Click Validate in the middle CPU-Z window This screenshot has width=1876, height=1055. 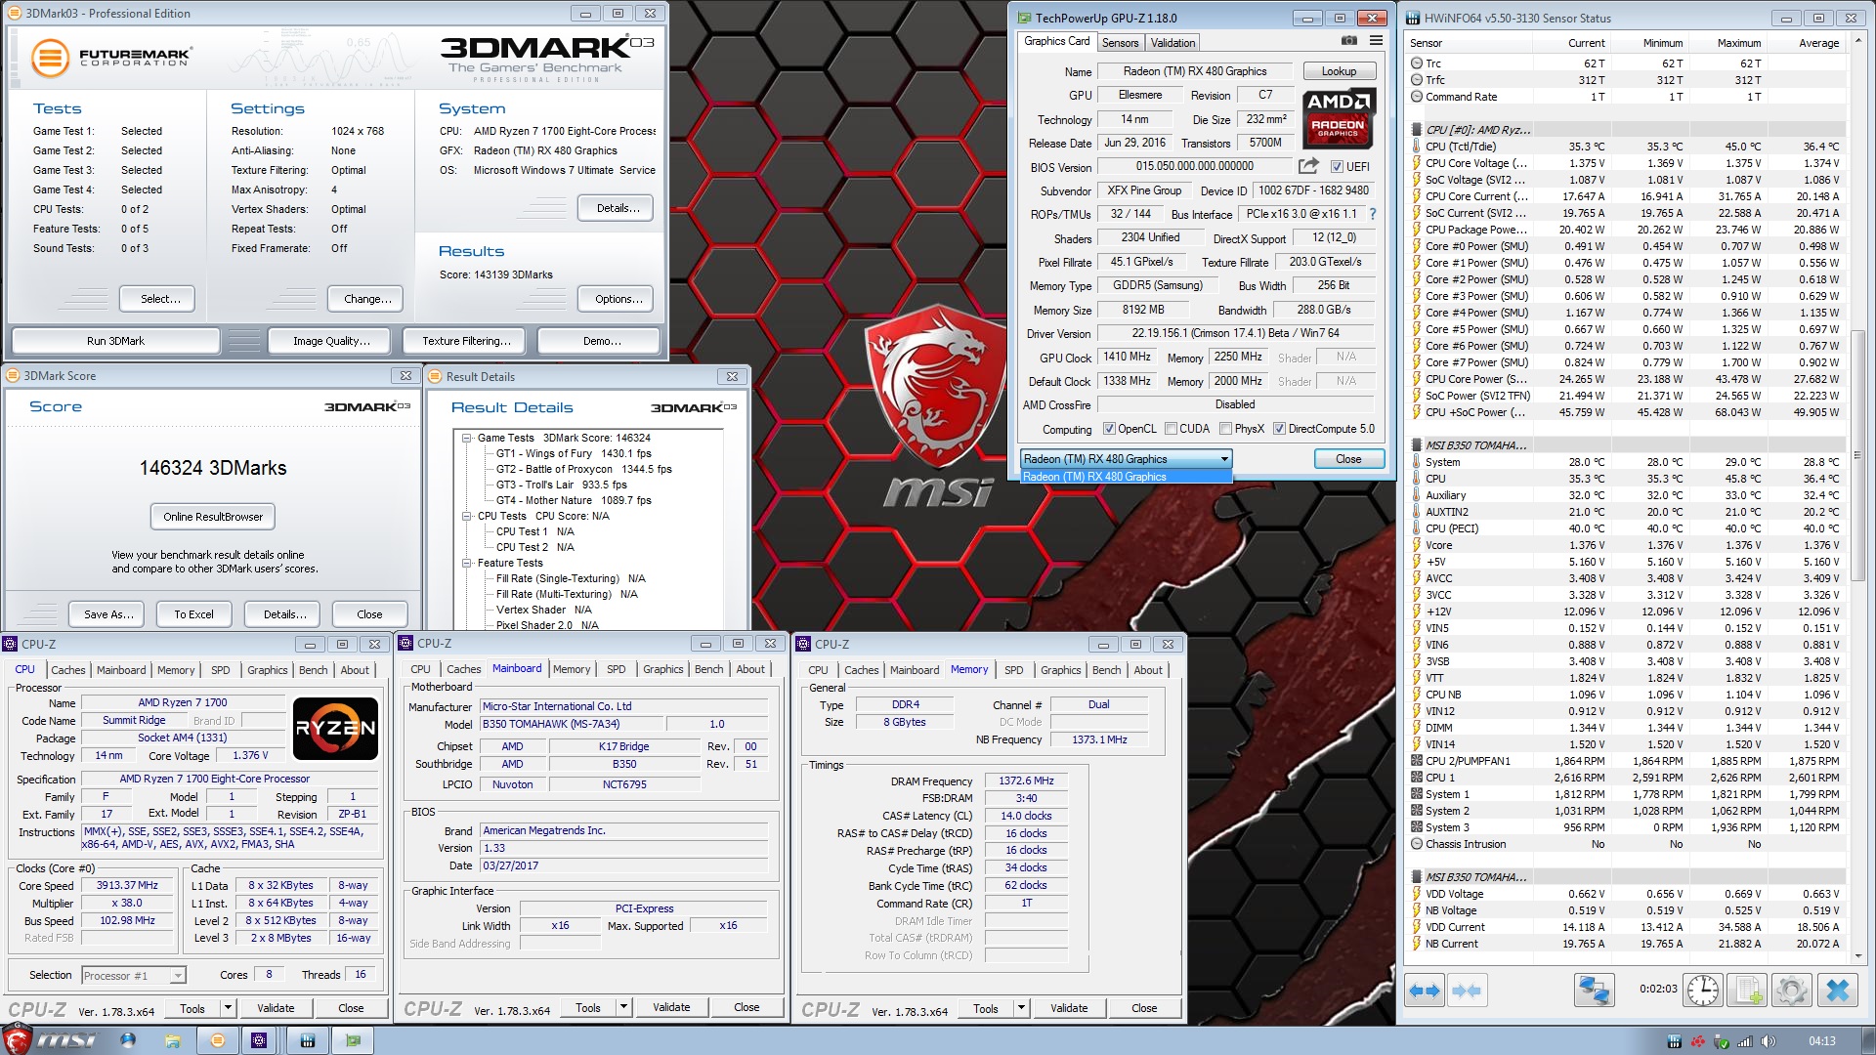(671, 1007)
